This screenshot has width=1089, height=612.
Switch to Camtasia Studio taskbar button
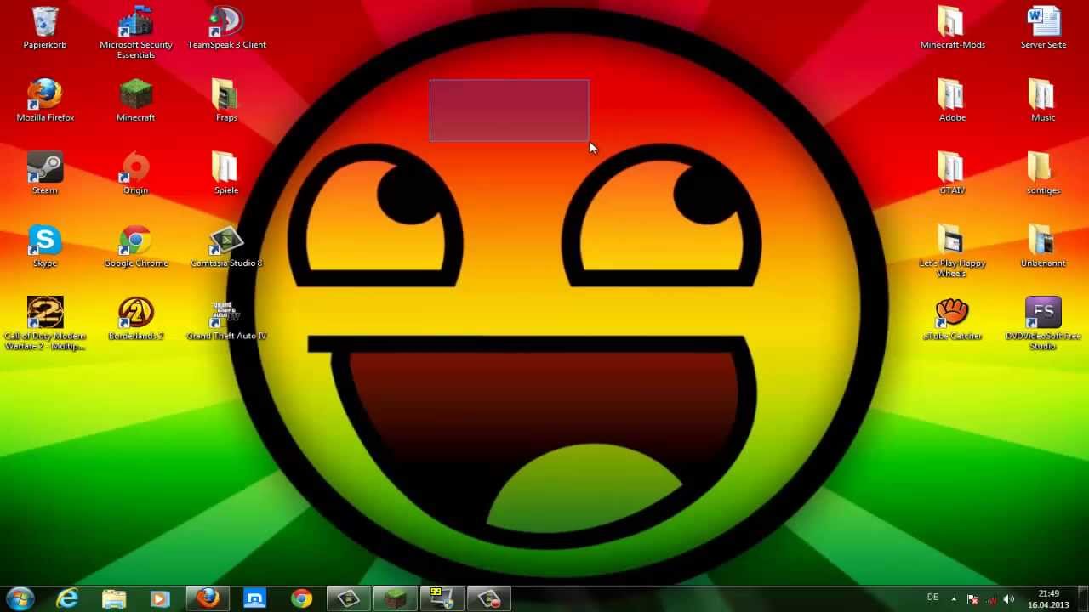348,598
